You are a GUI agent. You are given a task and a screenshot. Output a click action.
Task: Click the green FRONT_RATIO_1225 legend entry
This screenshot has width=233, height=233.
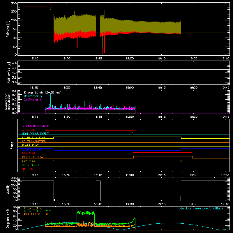point(38,211)
